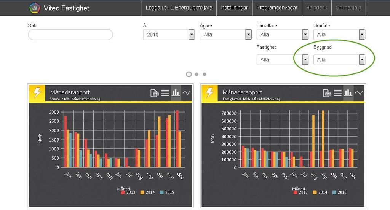This screenshot has width=390, height=210.
Task: Switch Fastighetsel report to bar chart
Action: [348, 93]
